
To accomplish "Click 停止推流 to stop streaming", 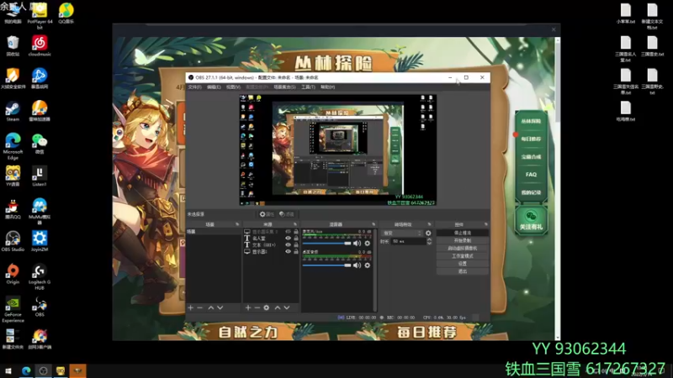I will 462,233.
